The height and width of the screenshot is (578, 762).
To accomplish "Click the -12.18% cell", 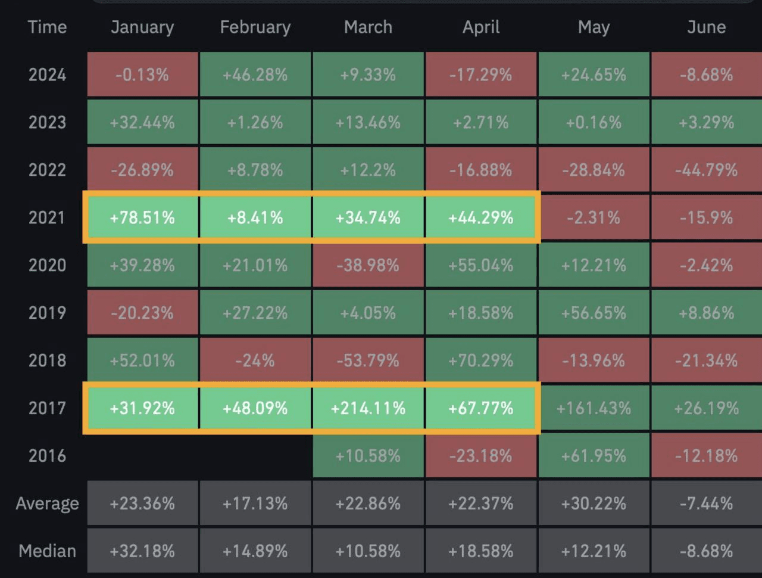I will tap(707, 456).
